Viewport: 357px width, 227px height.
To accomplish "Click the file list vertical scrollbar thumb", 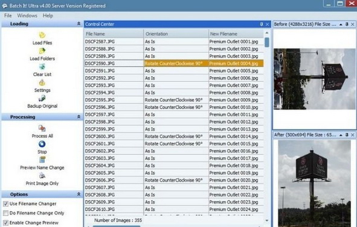I will [267, 42].
